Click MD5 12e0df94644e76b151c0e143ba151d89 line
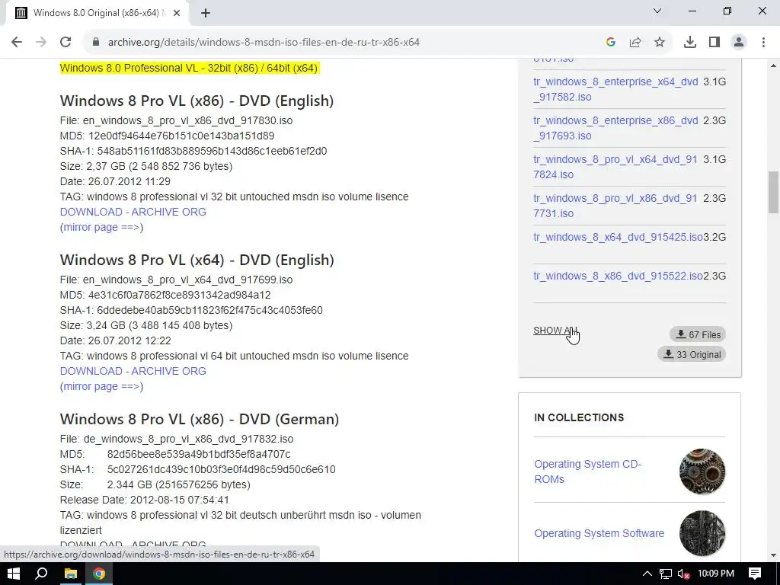This screenshot has width=780, height=585. [167, 136]
